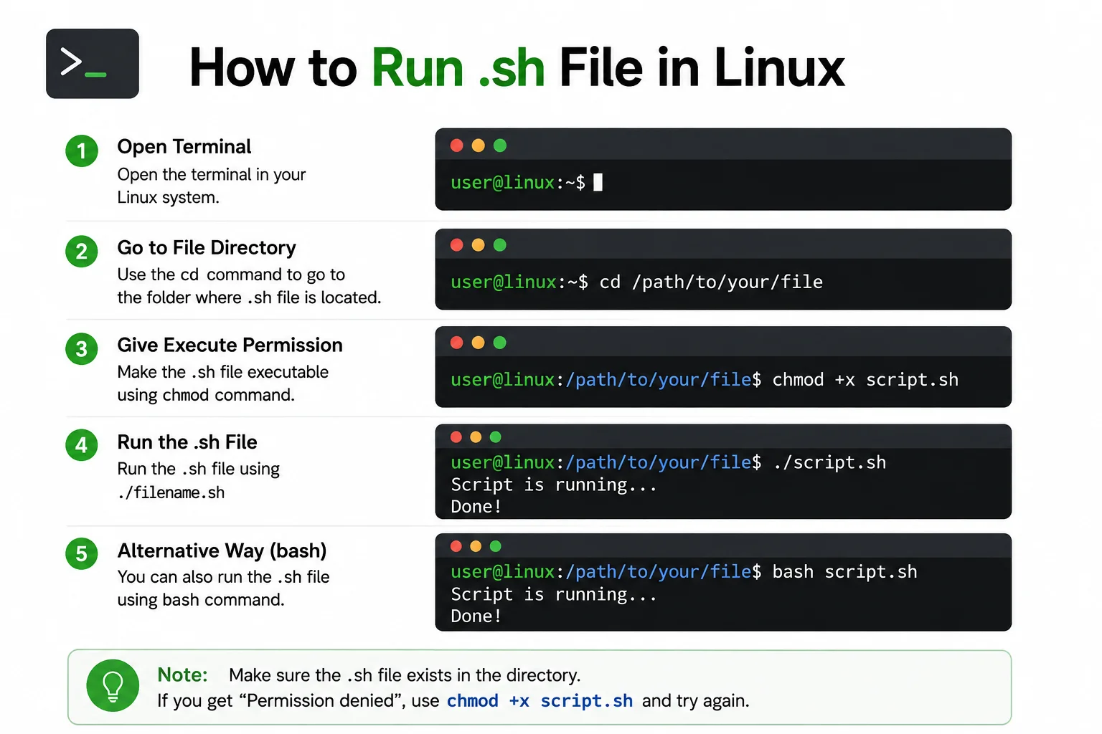
Task: Click the yellow dot of the cd command terminal
Action: click(479, 245)
